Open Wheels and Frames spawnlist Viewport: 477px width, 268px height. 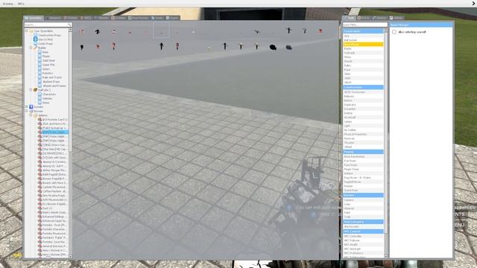(x=54, y=86)
